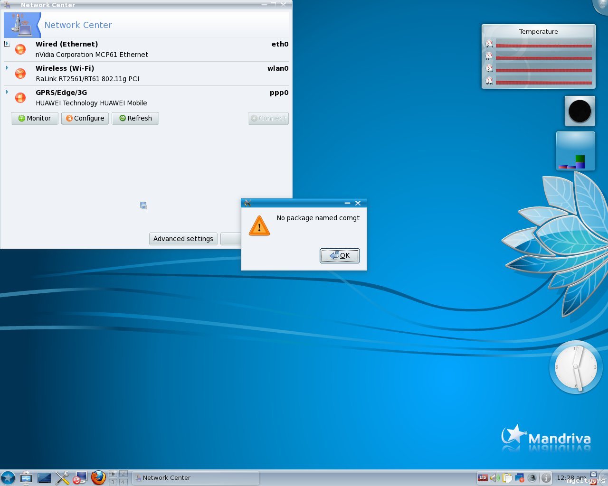Click the greyed Connect button
Viewport: 608px width, 486px height.
(x=268, y=118)
